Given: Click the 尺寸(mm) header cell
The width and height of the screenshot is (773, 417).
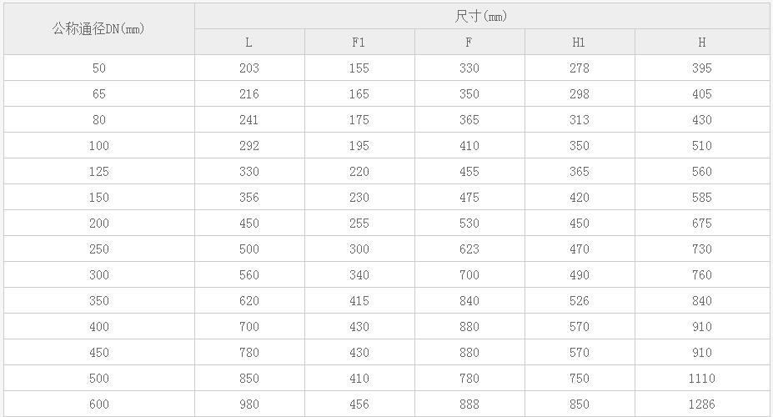Looking at the screenshot, I should click(x=482, y=17).
